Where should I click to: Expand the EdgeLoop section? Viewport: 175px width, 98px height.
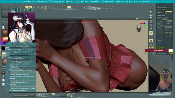tap(160, 40)
